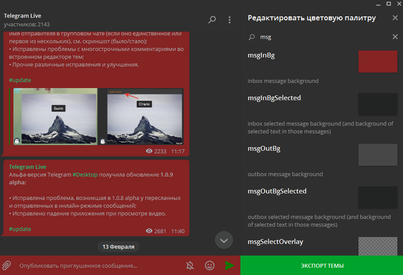Open the 'Было' screenshot thumbnail
Screen dimensions: 403x275
tap(55, 117)
